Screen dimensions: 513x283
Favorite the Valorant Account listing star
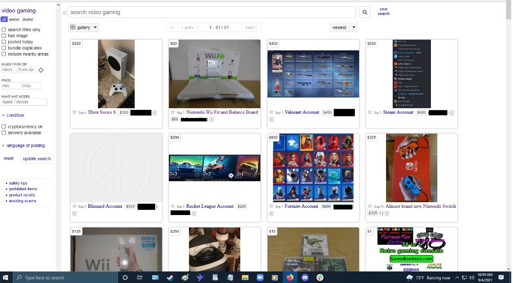(271, 112)
